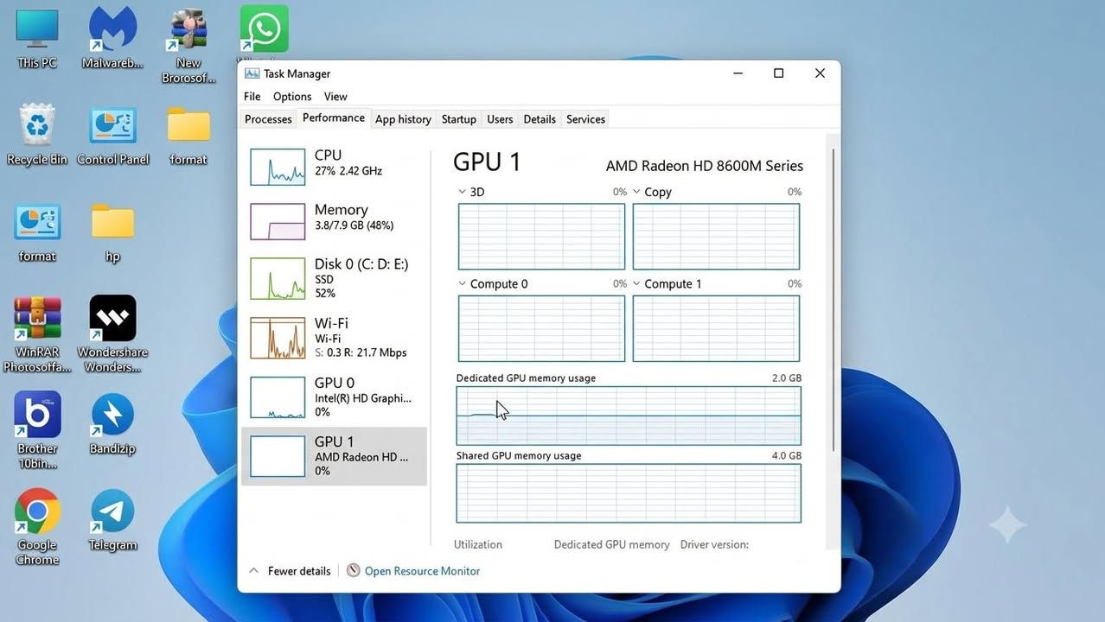Click the 3D engine graph
1105x622 pixels.
tap(541, 236)
